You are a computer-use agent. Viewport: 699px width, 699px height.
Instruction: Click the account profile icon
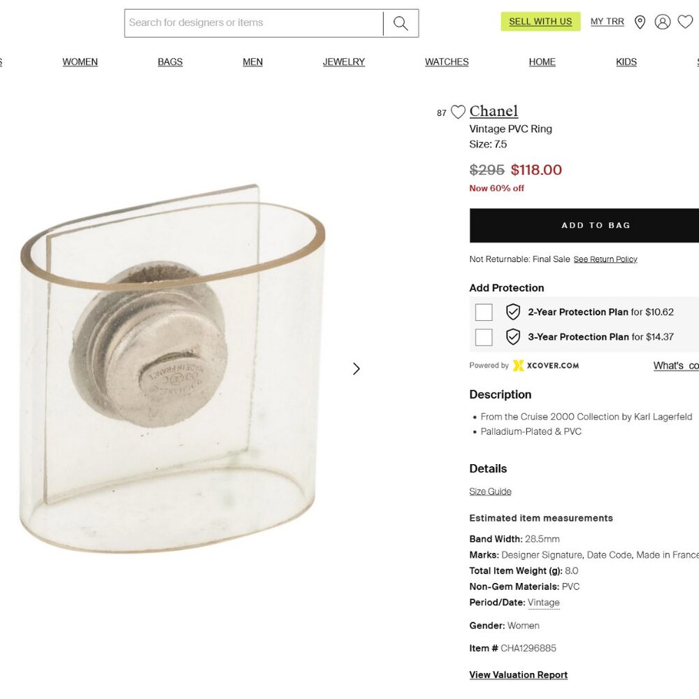click(663, 22)
